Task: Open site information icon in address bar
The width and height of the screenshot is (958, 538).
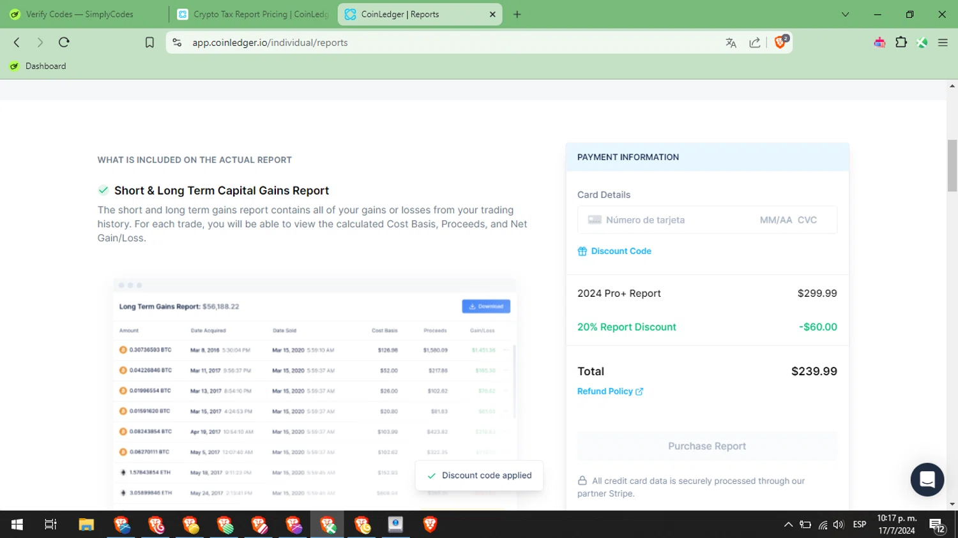Action: 178,43
